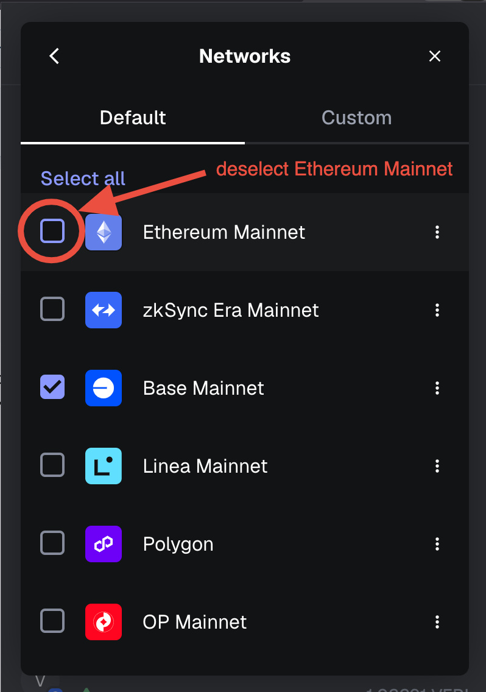Open the three-dot menu for Ethereum Mainnet
The width and height of the screenshot is (486, 692).
pyautogui.click(x=437, y=232)
